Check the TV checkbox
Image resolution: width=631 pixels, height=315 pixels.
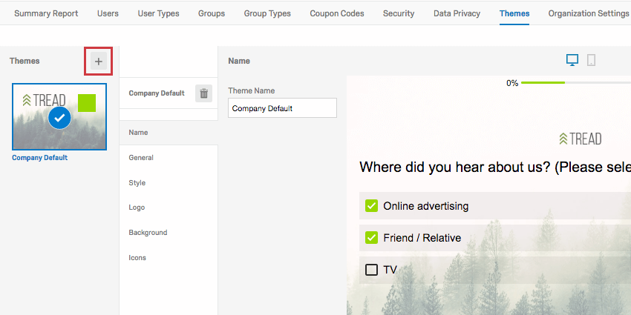(x=371, y=270)
